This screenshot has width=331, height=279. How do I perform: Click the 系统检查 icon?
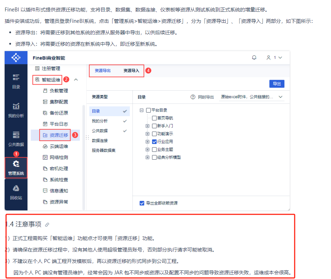45,180
